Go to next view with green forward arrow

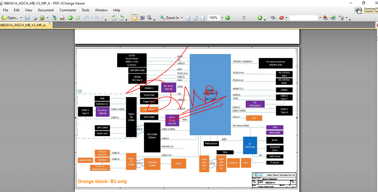click(x=78, y=18)
